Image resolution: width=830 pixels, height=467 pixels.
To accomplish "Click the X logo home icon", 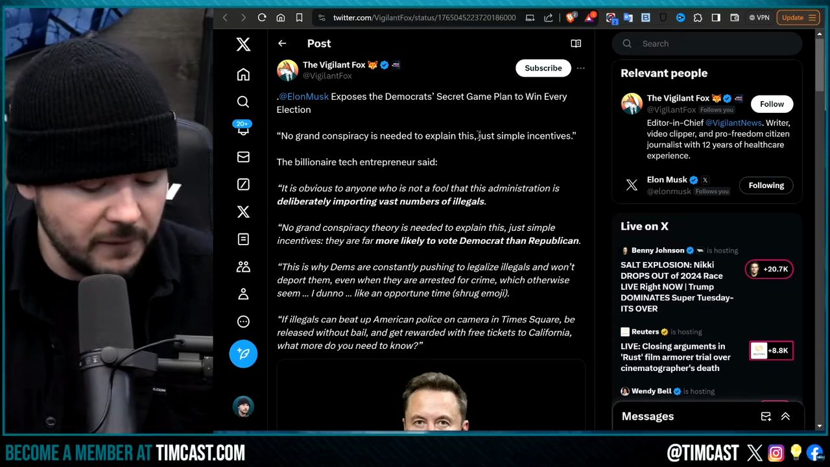I will click(x=243, y=44).
